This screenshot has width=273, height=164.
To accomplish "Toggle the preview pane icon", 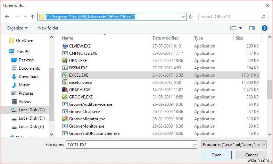I will [x=252, y=28].
